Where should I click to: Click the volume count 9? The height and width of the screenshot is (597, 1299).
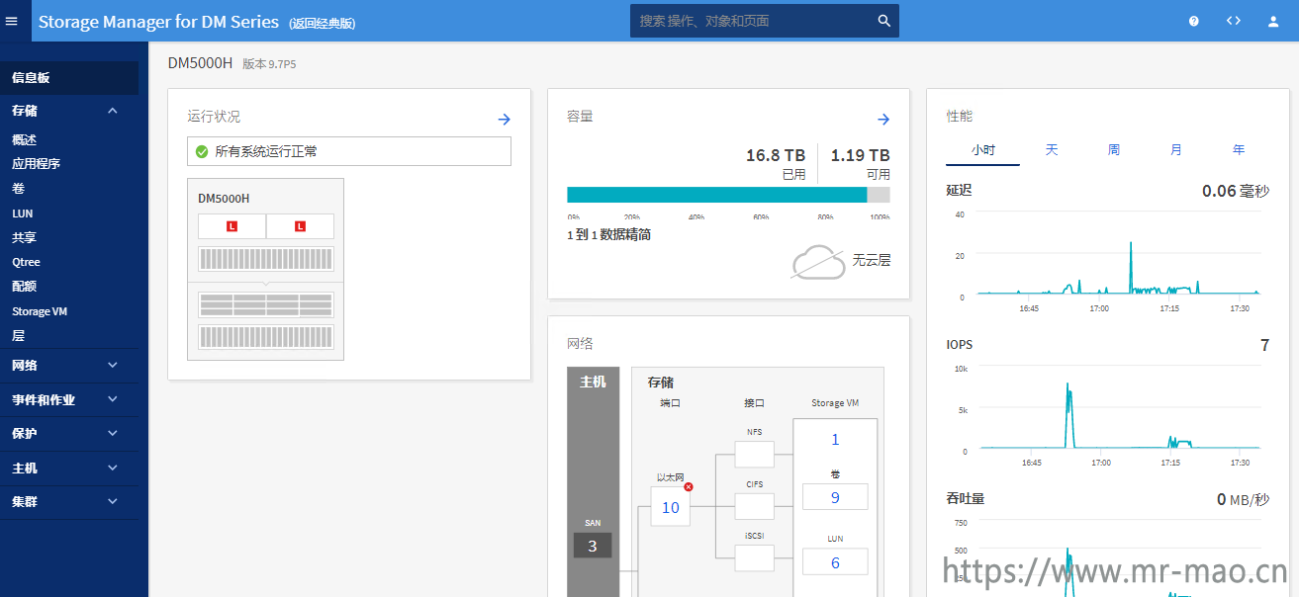pyautogui.click(x=835, y=497)
